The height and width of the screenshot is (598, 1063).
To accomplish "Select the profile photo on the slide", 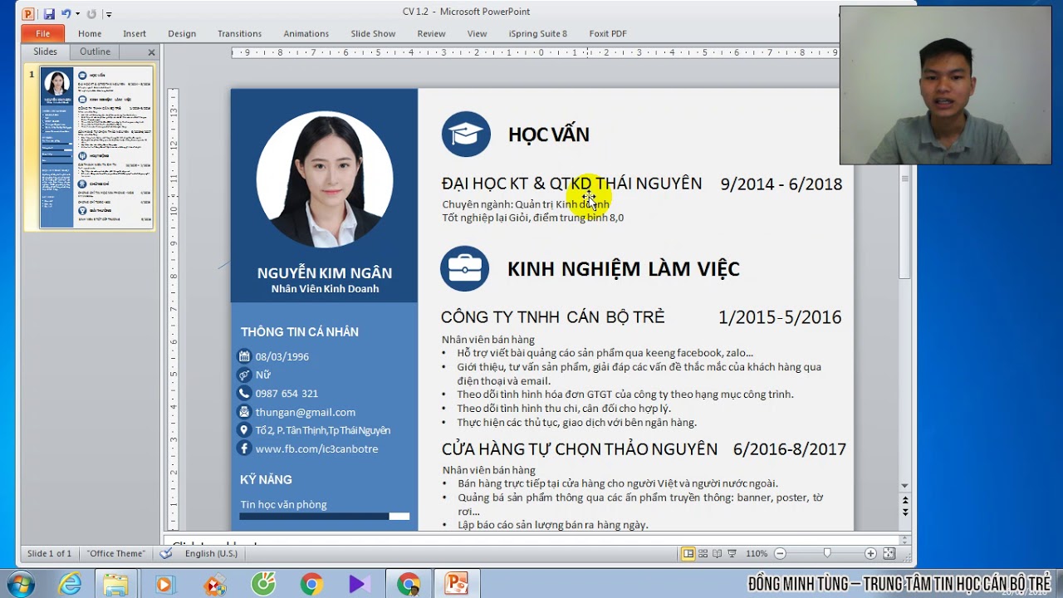I will (325, 179).
